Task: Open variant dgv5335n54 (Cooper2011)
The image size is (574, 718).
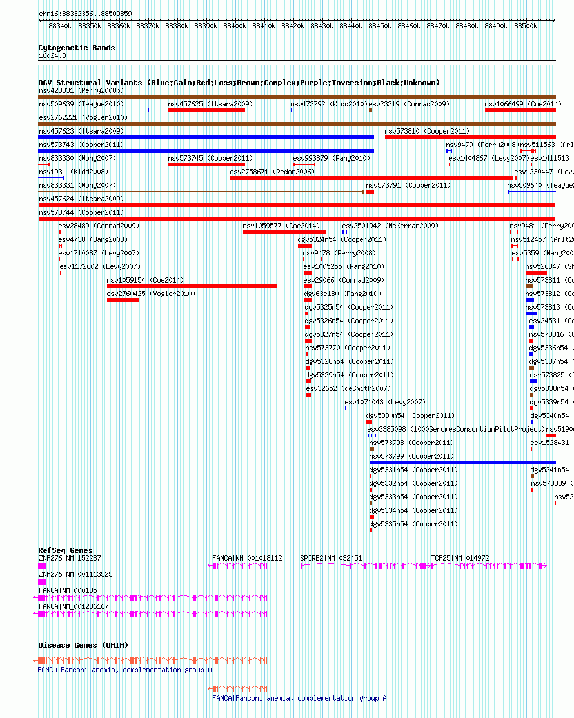Action: (x=413, y=524)
